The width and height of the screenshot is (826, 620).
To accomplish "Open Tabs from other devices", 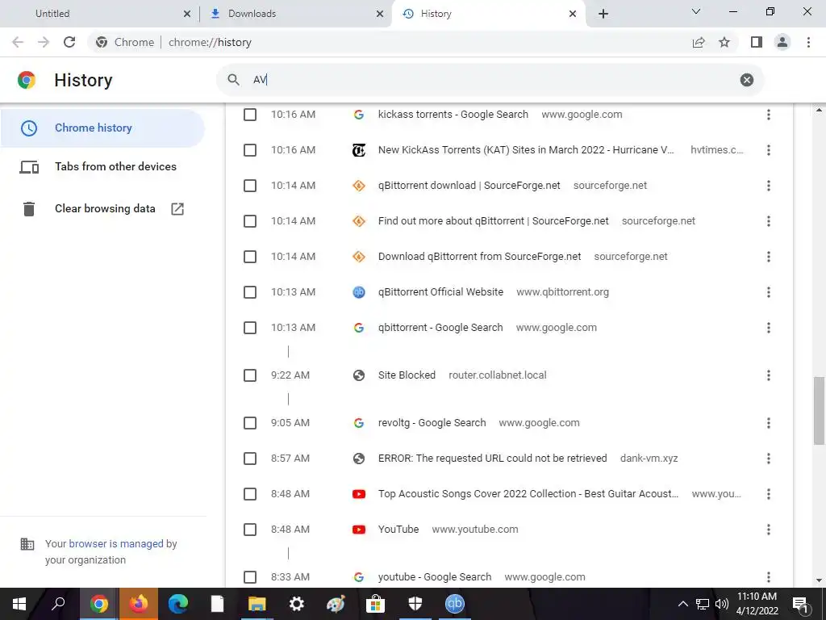I will (x=102, y=166).
